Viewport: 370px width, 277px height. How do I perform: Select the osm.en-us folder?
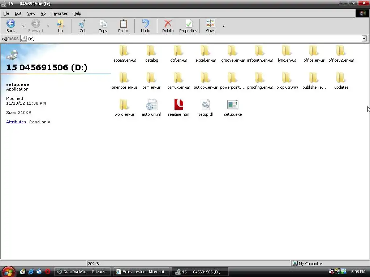tap(151, 81)
